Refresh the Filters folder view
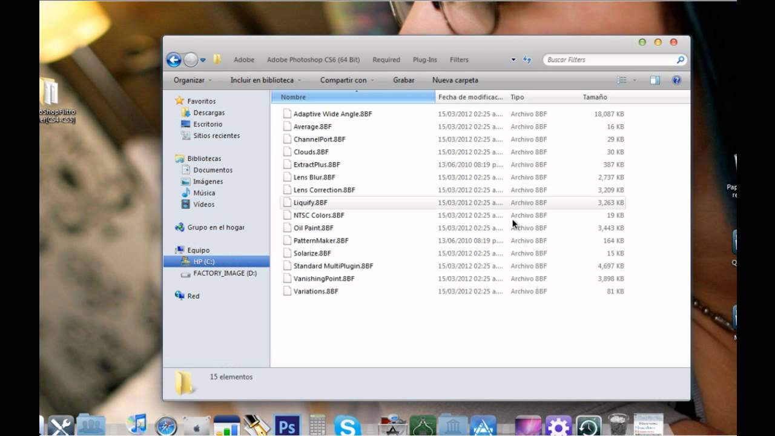Viewport: 775px width, 436px height. pos(527,59)
